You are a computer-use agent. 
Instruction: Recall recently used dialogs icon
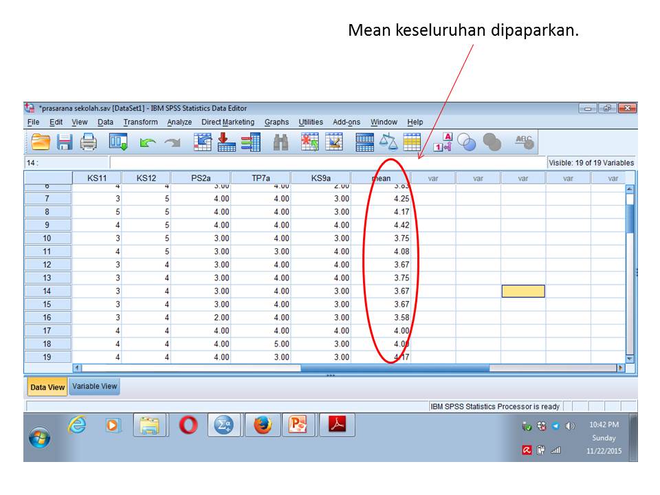(118, 142)
